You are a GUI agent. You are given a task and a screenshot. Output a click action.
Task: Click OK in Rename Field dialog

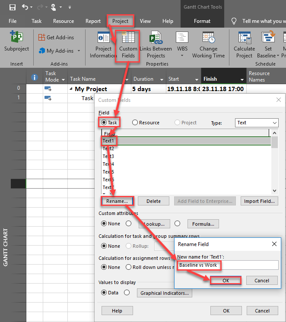coord(226,280)
